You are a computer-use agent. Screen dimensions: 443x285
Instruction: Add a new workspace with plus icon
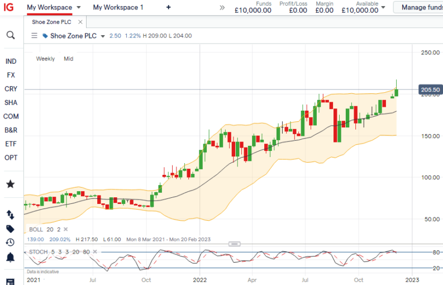point(168,7)
